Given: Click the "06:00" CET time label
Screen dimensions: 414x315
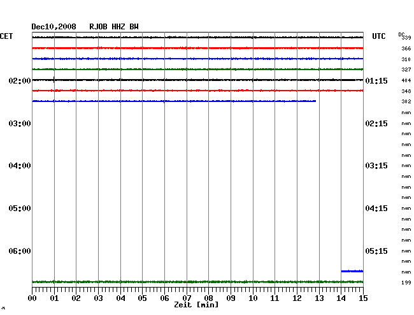Looking at the screenshot, I should [x=20, y=251].
